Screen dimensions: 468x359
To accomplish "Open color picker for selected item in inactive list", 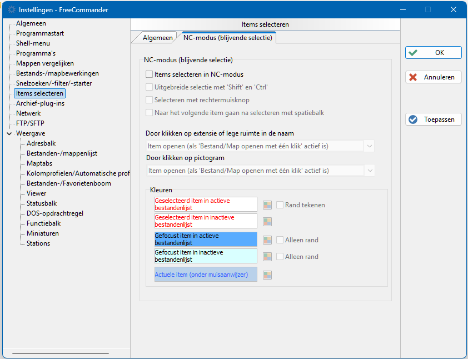I will click(267, 222).
